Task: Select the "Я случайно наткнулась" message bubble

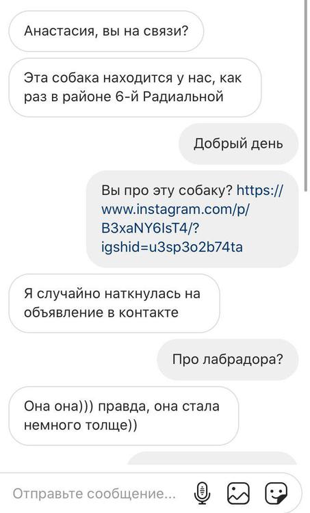Action: tap(114, 303)
